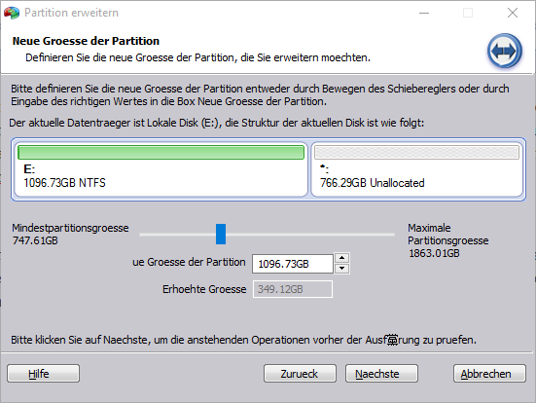This screenshot has height=403, width=536.
Task: Go back with the Zurueck button
Action: pyautogui.click(x=300, y=373)
